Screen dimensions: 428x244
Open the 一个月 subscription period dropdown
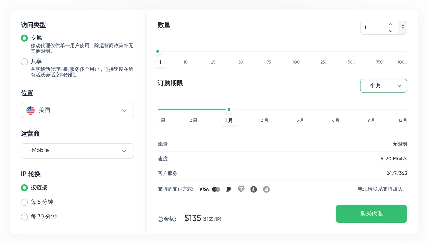coord(384,86)
